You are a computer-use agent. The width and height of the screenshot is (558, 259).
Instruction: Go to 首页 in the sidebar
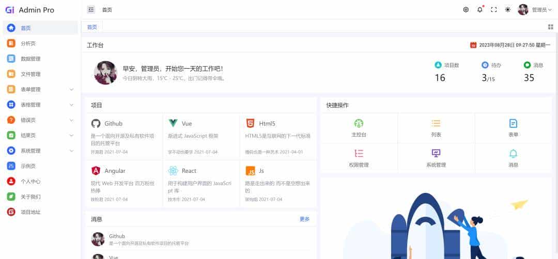coord(40,28)
